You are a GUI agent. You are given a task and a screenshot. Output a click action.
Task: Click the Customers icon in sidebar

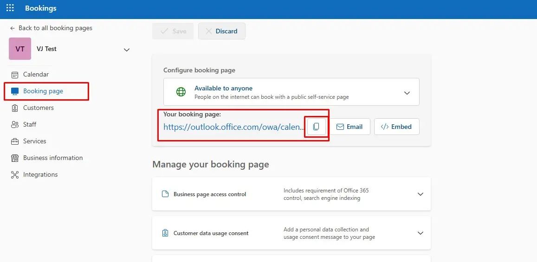pyautogui.click(x=15, y=108)
